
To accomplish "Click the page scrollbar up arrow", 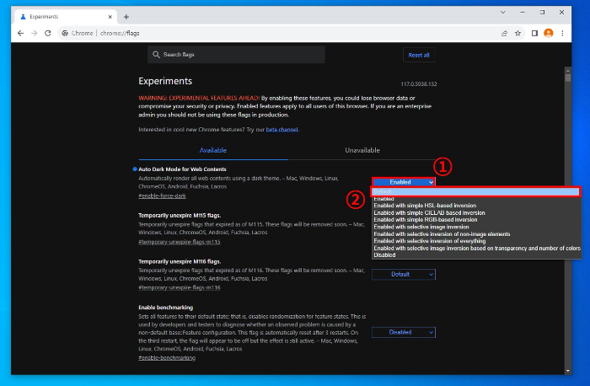I will (x=568, y=70).
